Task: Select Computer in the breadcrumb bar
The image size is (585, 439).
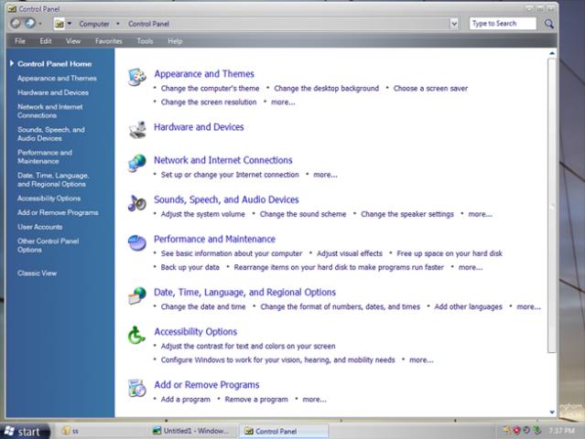Action: pos(94,24)
